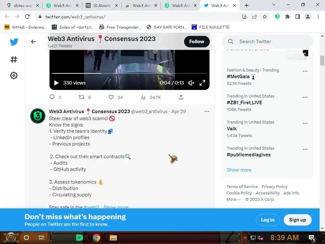Share this page icon
Image resolution: width=325 pixels, height=244 pixels.
(255, 17)
